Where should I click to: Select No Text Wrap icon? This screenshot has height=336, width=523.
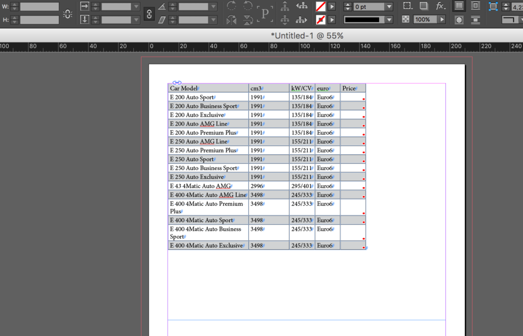click(459, 6)
